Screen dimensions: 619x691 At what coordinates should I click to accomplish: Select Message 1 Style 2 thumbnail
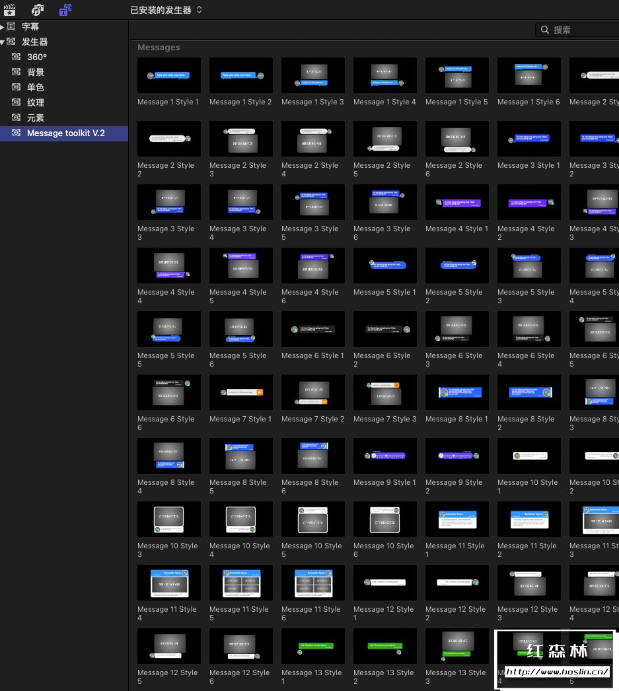[x=241, y=75]
